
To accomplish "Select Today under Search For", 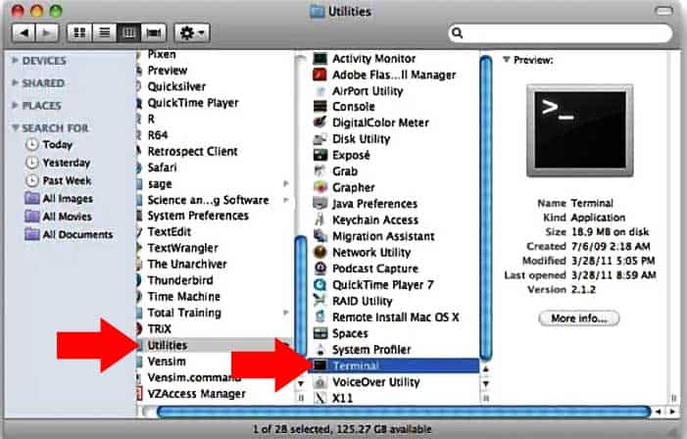I will coord(57,145).
